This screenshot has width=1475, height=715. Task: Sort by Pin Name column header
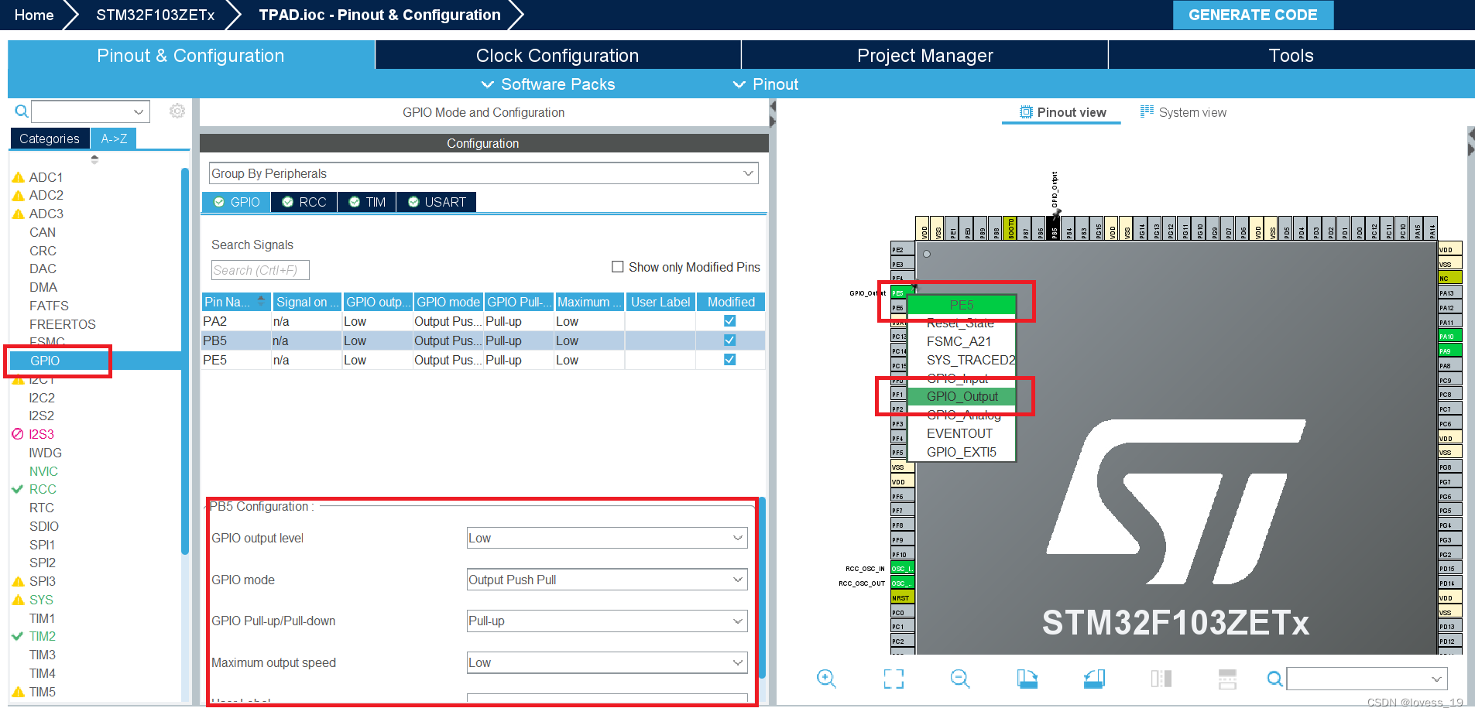pyautogui.click(x=235, y=302)
